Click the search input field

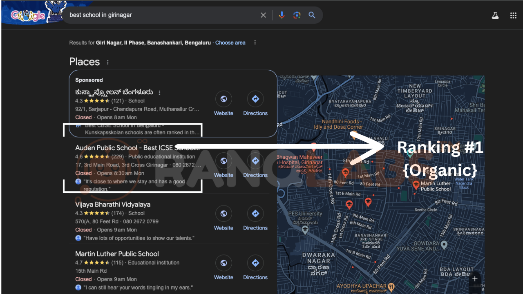pyautogui.click(x=163, y=15)
